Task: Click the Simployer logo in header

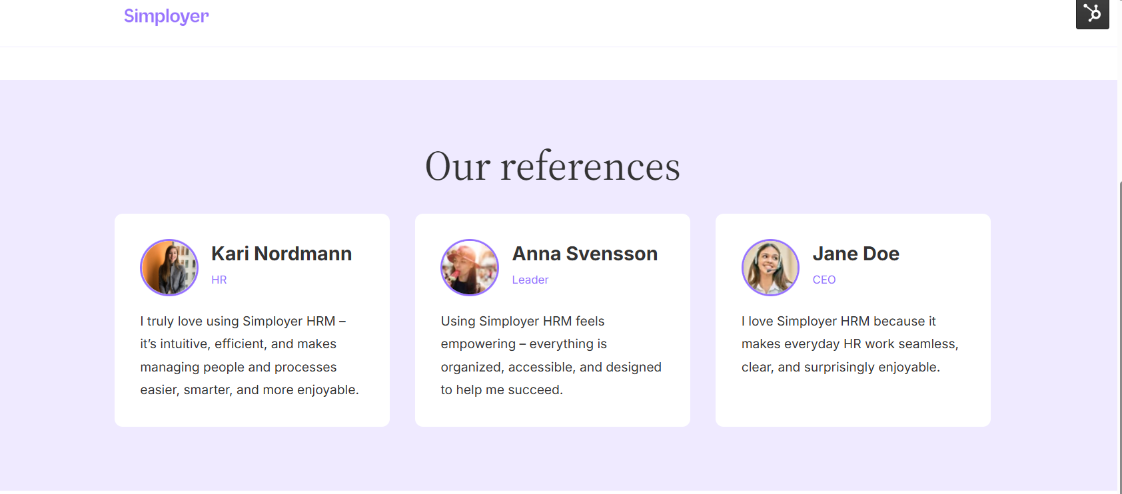Action: (166, 16)
